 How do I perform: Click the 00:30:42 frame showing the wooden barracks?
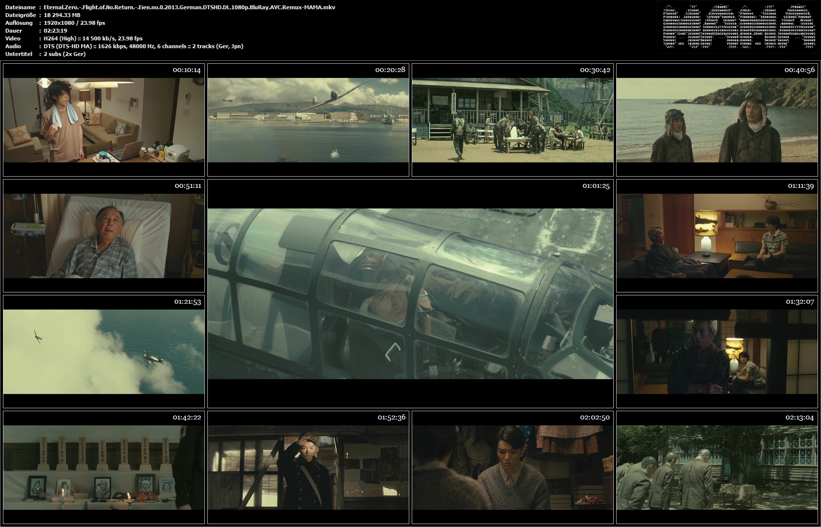(512, 120)
